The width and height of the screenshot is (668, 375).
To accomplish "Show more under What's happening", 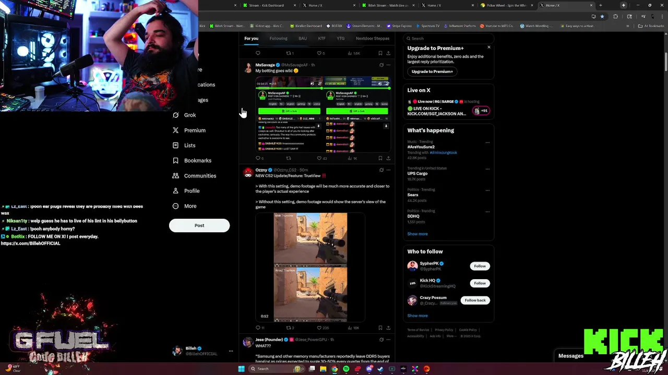I will (417, 234).
